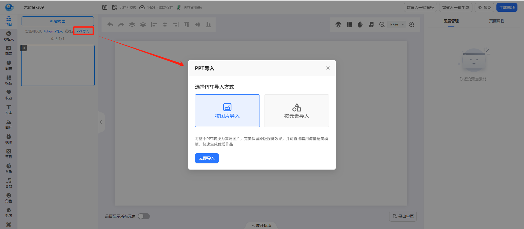
Task: Switch to 图层管理 tab
Action: (451, 21)
